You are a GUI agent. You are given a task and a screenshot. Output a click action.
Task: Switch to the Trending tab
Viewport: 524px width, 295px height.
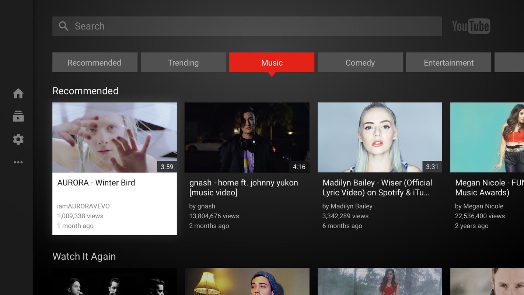183,62
